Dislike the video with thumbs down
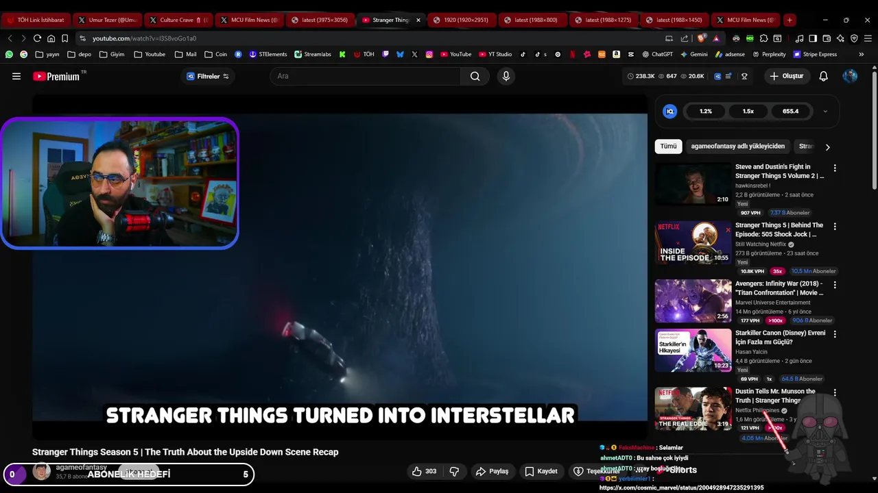The width and height of the screenshot is (878, 493). coord(454,471)
